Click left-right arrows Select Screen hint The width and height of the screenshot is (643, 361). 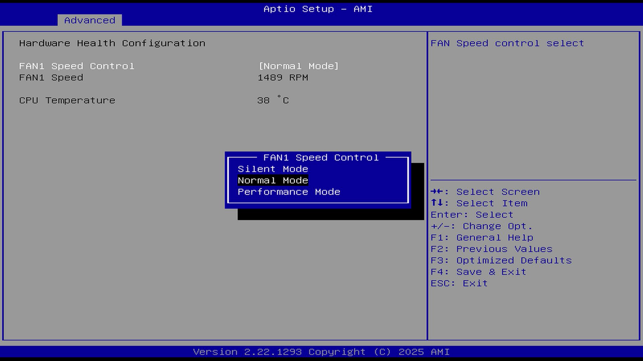pos(485,192)
